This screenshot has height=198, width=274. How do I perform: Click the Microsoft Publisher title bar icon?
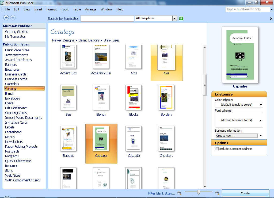pos(2,3)
